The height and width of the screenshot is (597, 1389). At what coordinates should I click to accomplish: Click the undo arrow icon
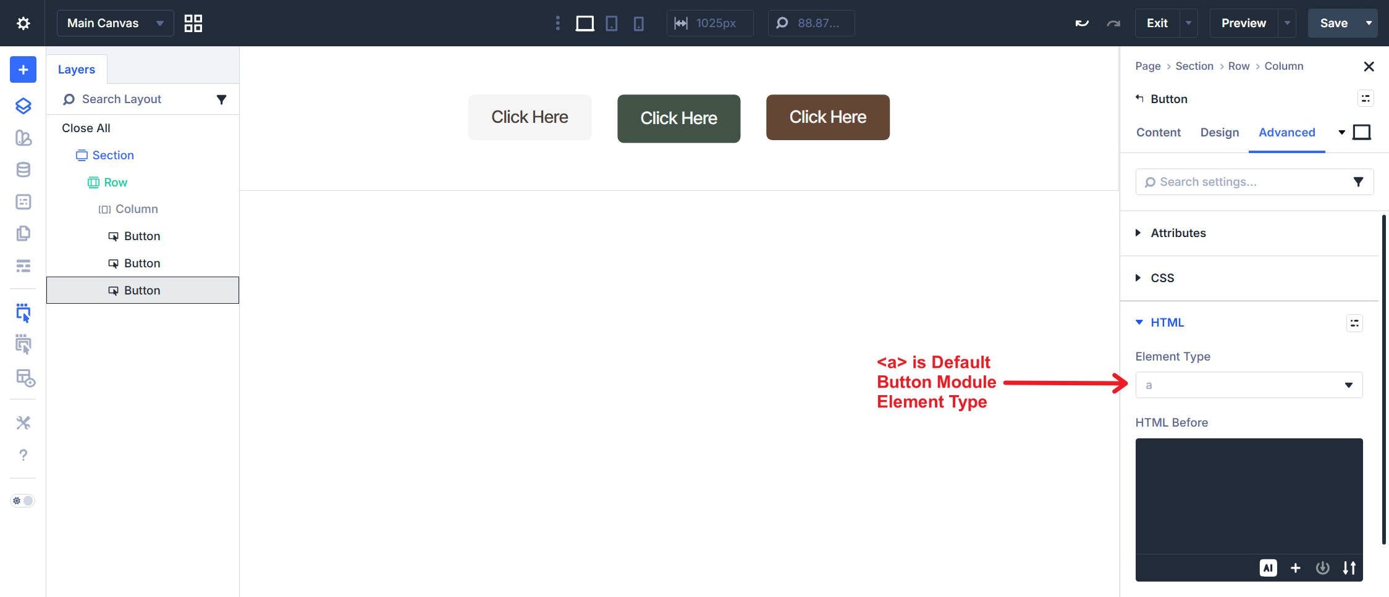pyautogui.click(x=1081, y=23)
